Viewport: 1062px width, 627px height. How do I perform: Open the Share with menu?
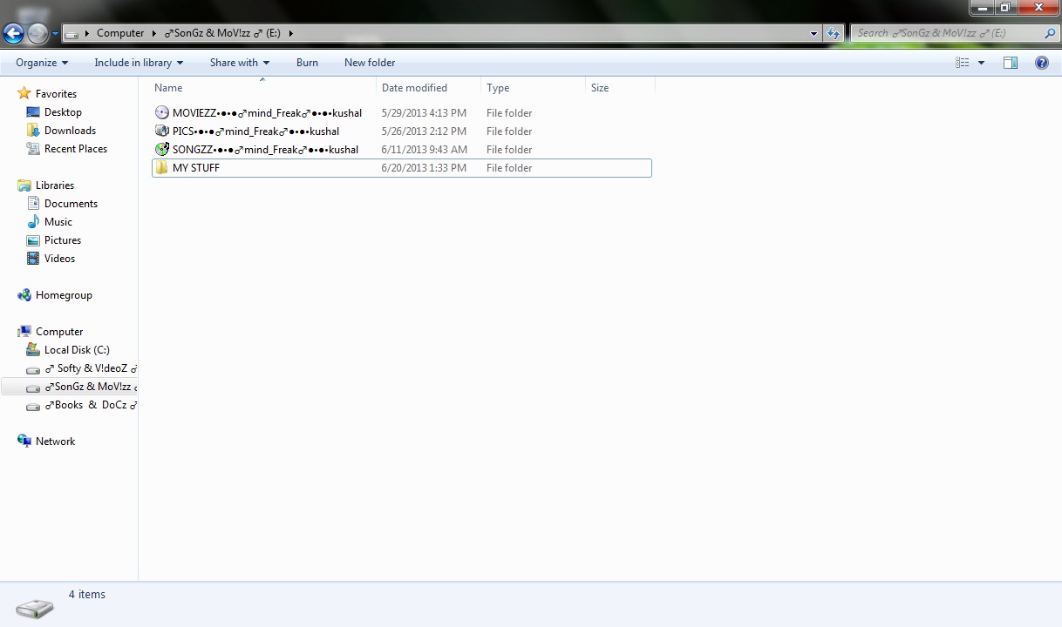click(x=240, y=63)
